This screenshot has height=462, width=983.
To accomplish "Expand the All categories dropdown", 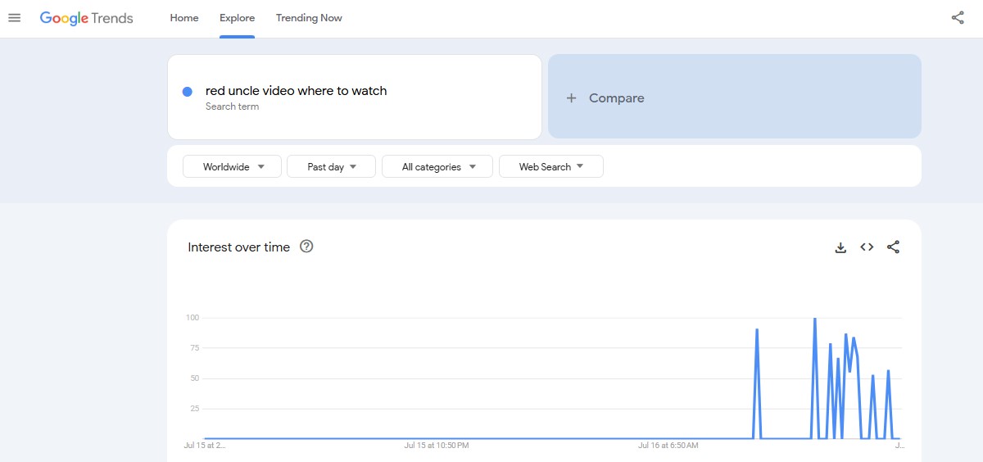I will click(437, 166).
